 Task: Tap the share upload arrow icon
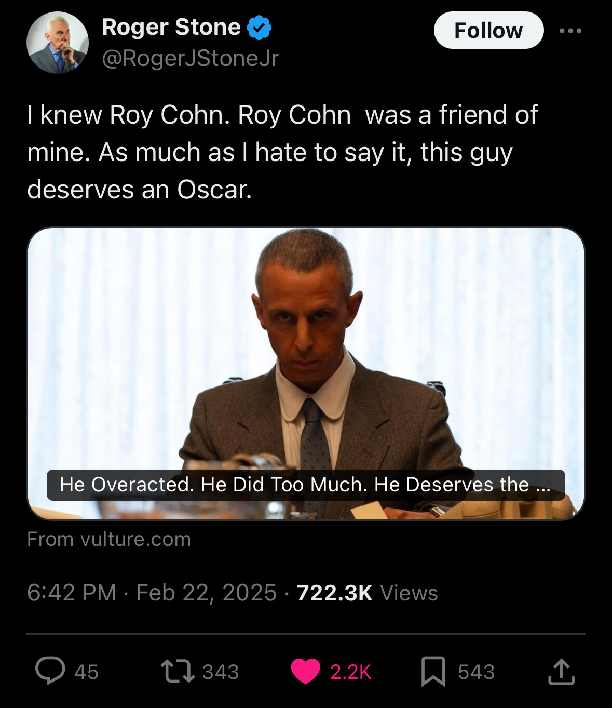point(561,672)
